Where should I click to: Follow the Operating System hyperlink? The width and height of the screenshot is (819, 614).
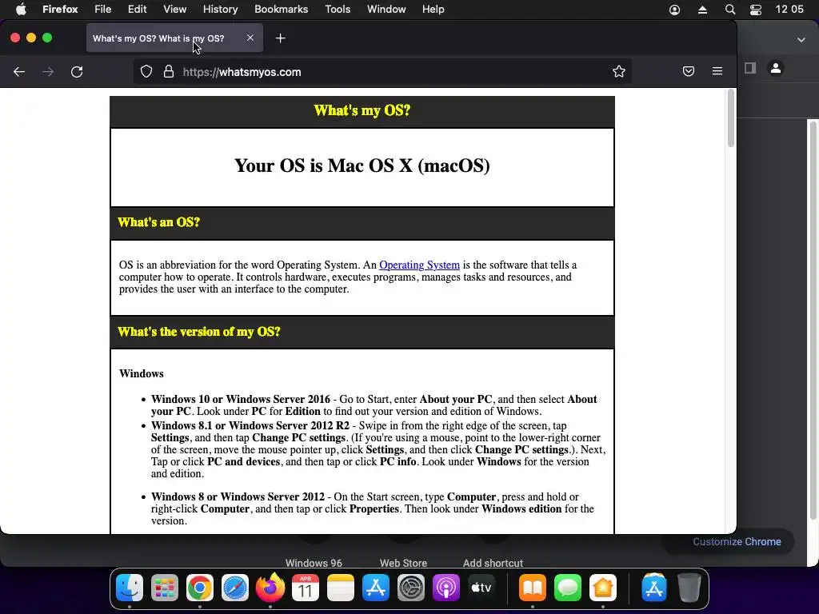click(419, 265)
